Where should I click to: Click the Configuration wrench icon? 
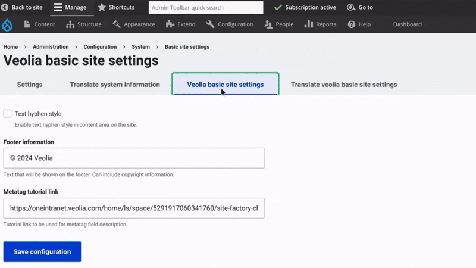[211, 24]
